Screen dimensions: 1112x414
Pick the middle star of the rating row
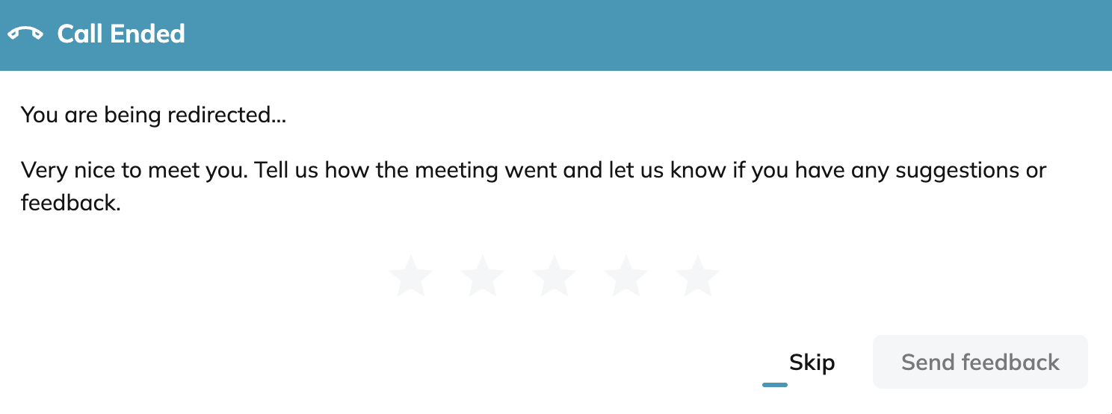pos(555,275)
